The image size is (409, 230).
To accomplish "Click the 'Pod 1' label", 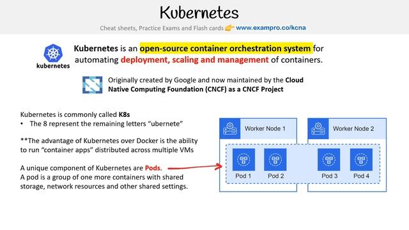I will (x=243, y=176).
